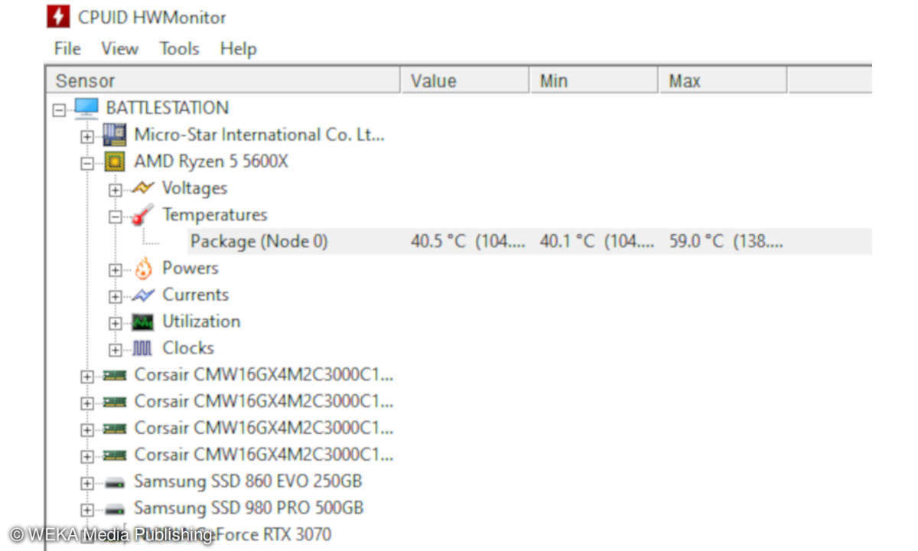The width and height of the screenshot is (918, 551).
Task: Select the AMD Ryzen 5 5600X label
Action: click(211, 161)
